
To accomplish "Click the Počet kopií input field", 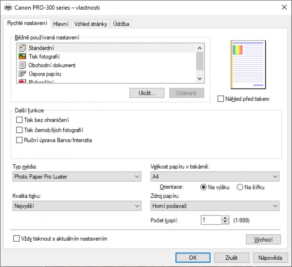I will pyautogui.click(x=211, y=220).
